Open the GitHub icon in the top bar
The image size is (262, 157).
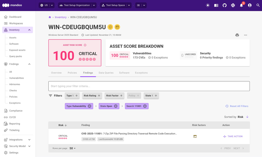click(x=224, y=5)
